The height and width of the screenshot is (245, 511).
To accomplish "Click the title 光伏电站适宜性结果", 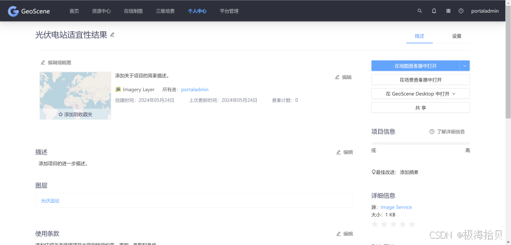I will [x=72, y=35].
